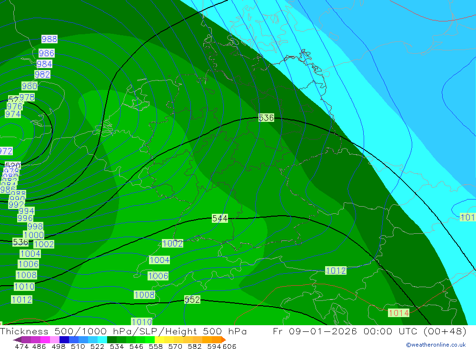Screen dimensions: 476x349
Task: Click the 552 height contour label
Action: pos(192,299)
